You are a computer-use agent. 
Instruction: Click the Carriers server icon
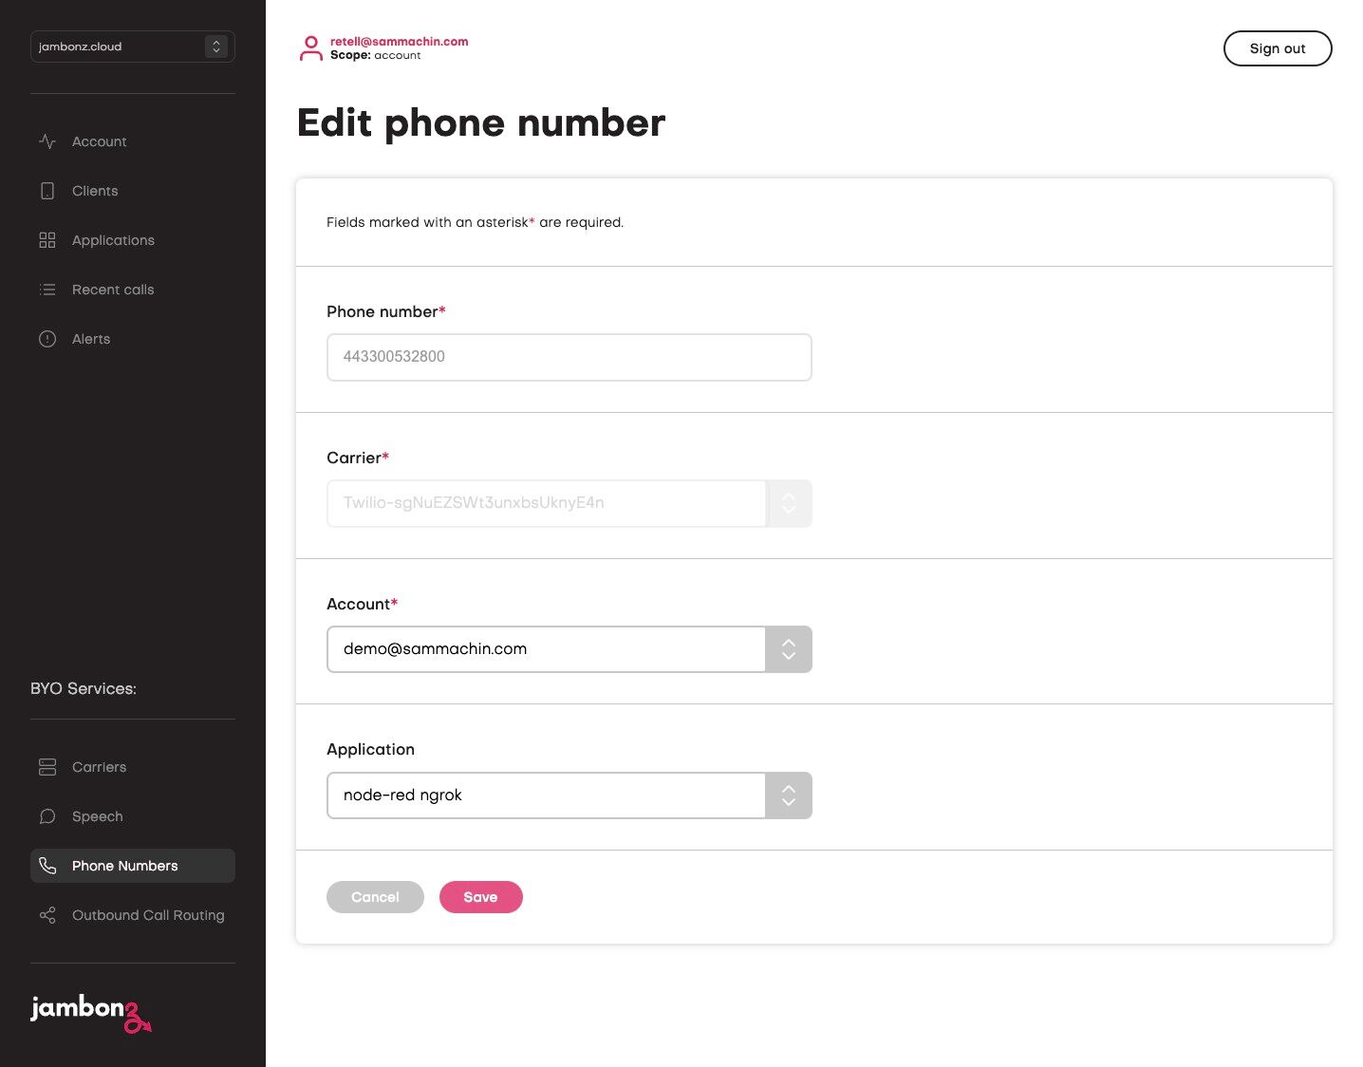[47, 767]
